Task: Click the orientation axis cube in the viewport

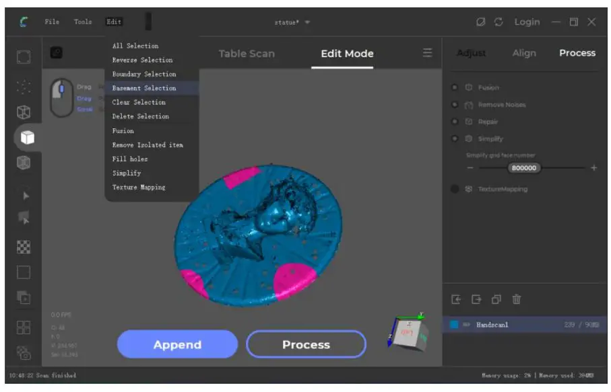Action: pos(409,333)
